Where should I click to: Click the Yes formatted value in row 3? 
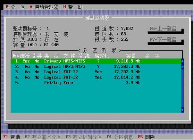click(98, 72)
